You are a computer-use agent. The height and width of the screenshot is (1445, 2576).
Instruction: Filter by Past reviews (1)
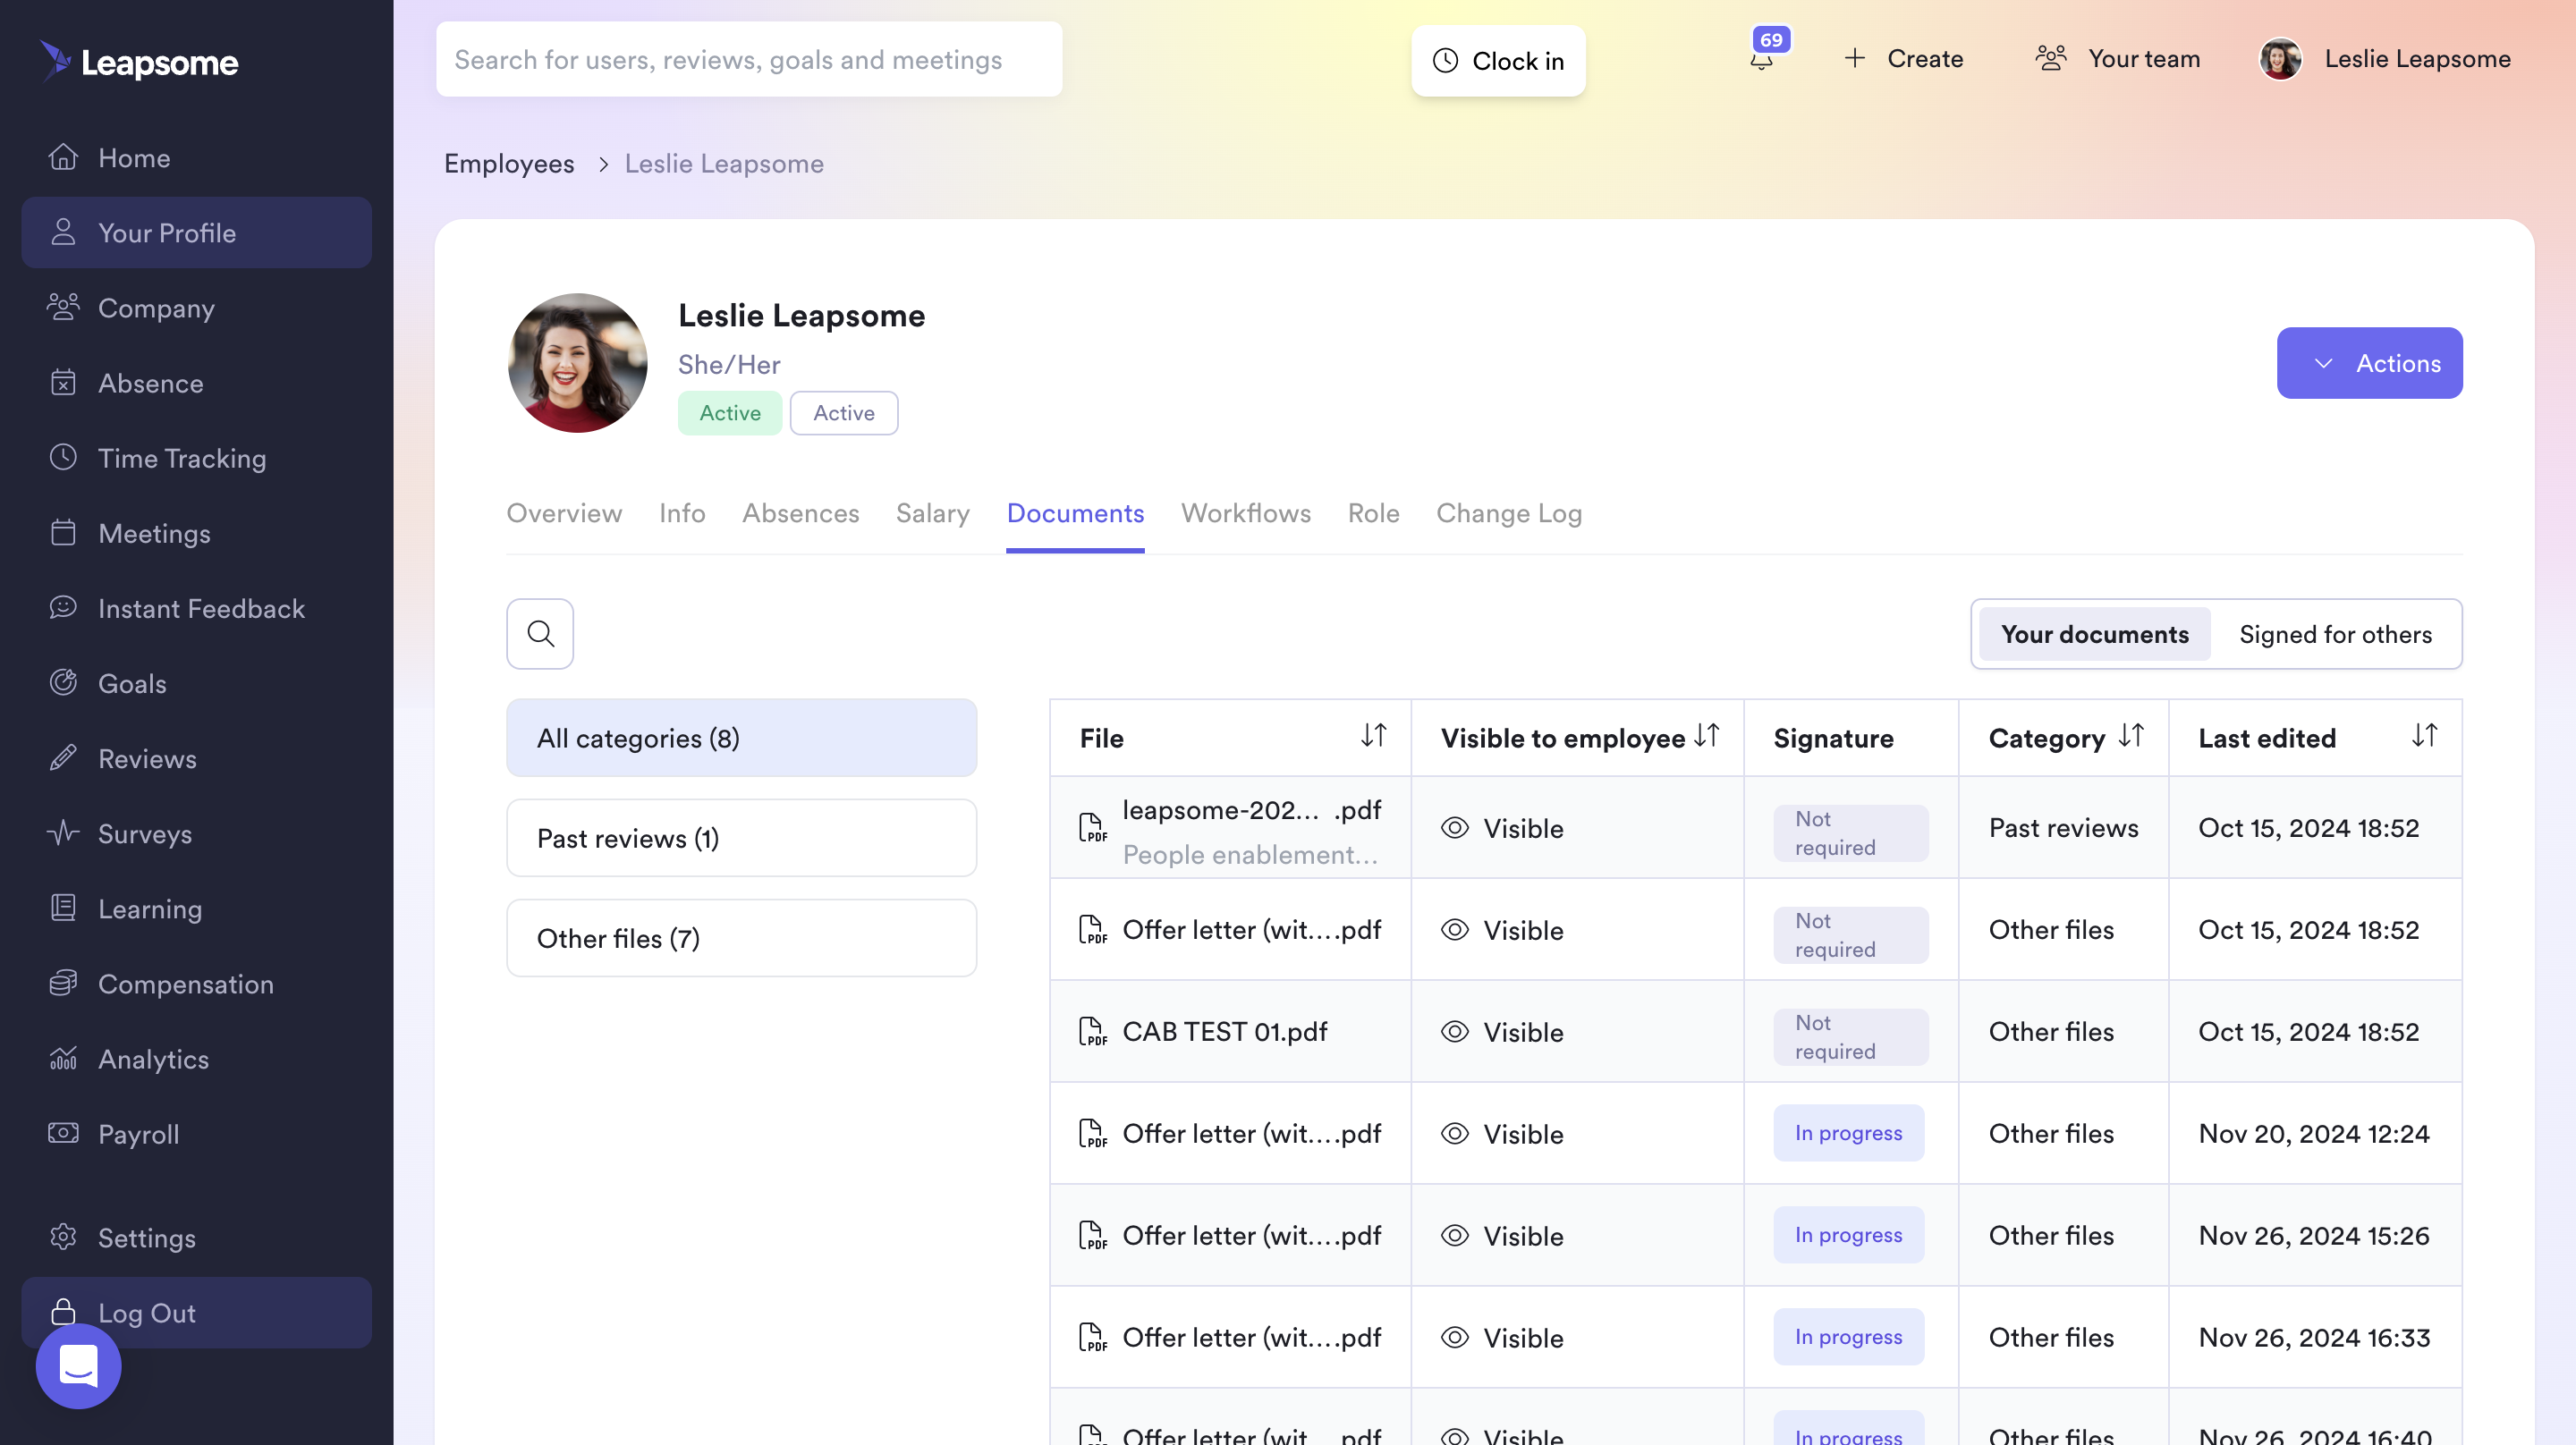pos(741,838)
